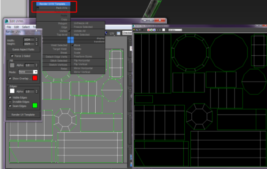267x169 pixels.
Task: Click the save image icon in render window
Action: point(134,30)
